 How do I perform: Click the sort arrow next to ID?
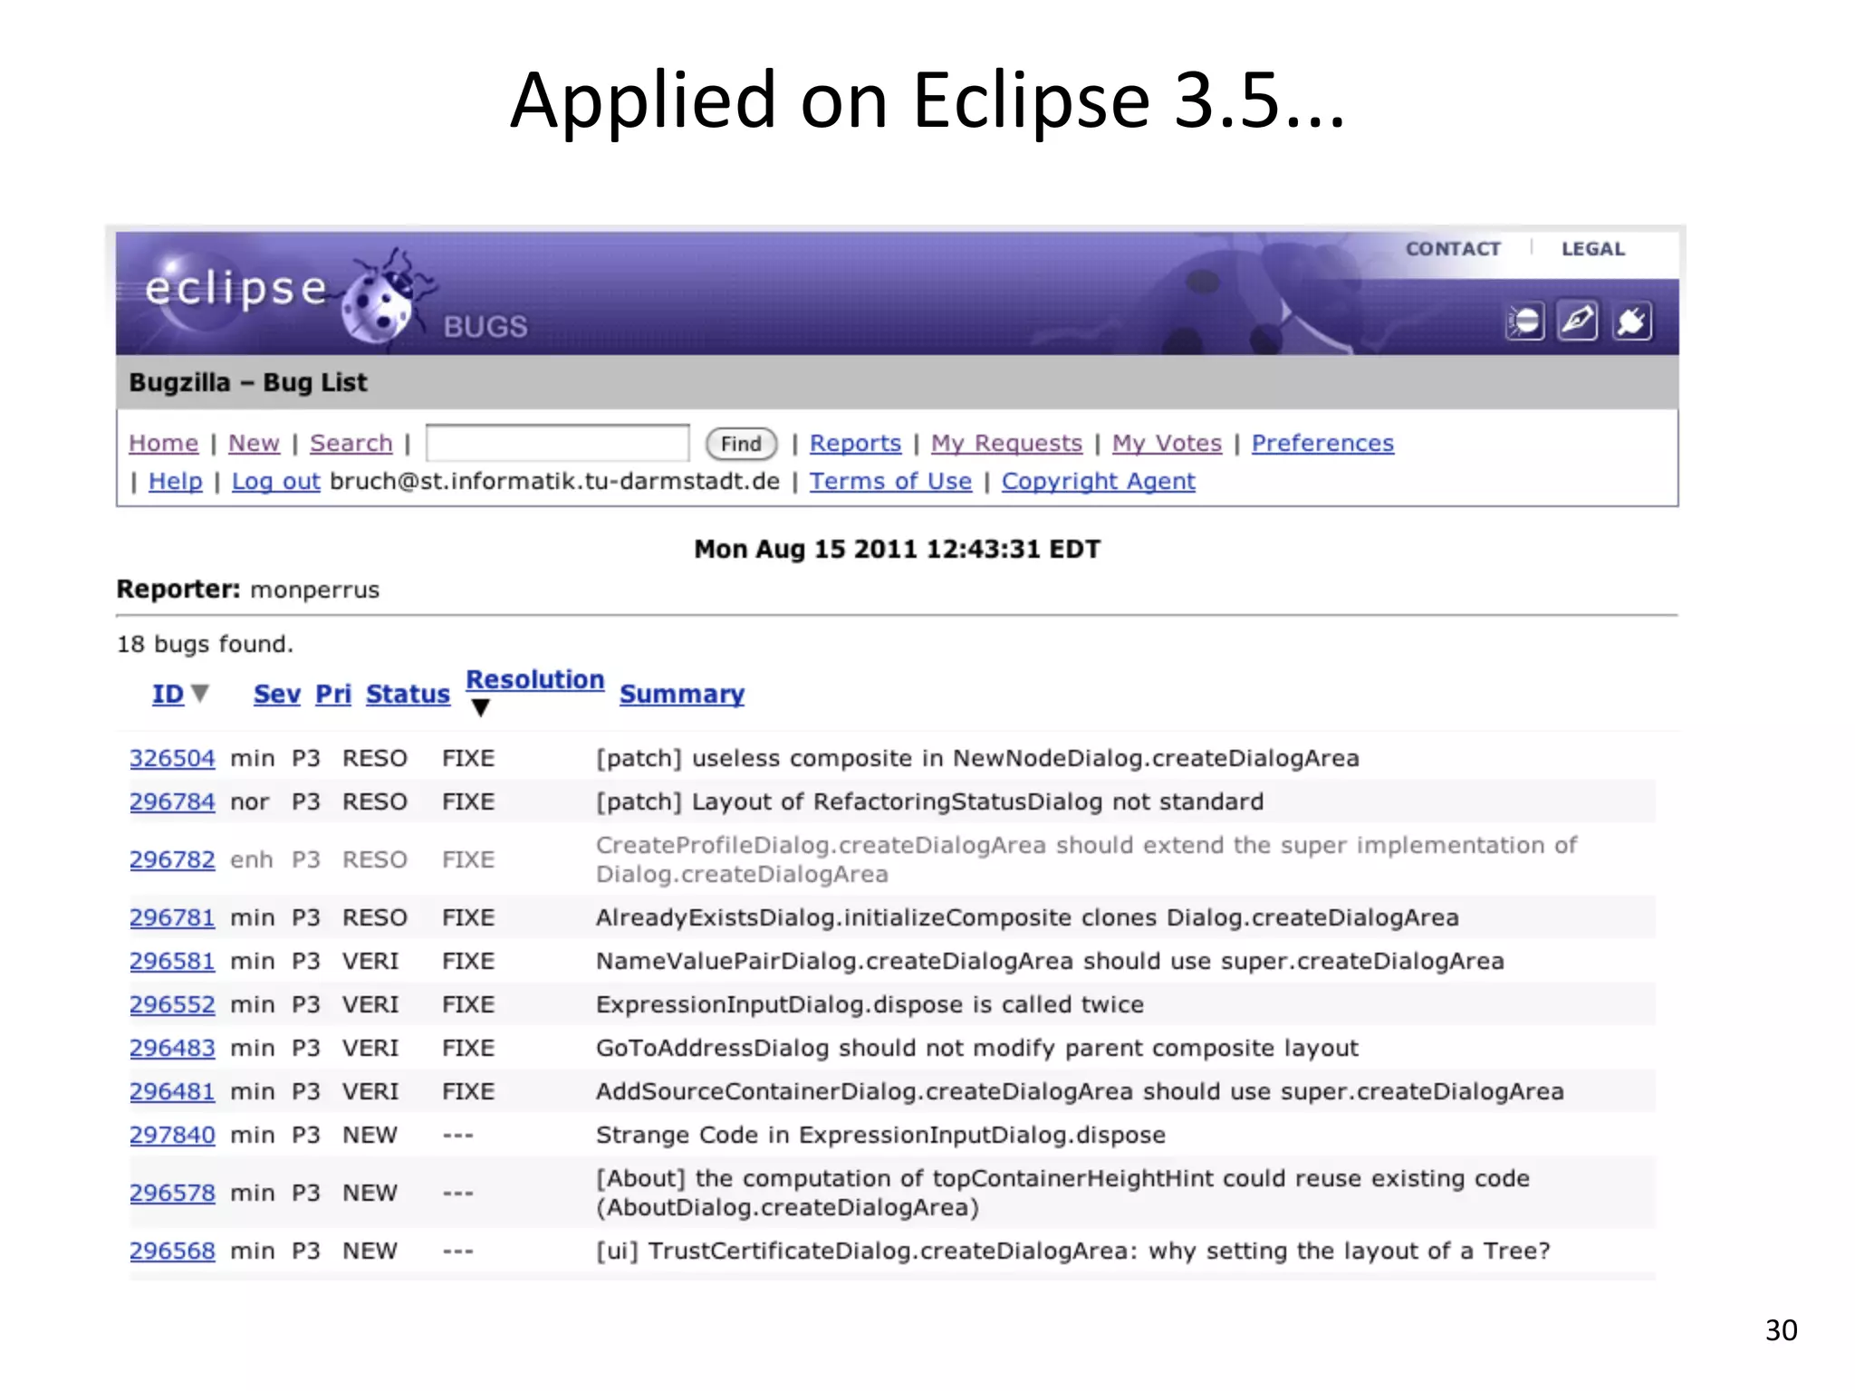(x=200, y=693)
